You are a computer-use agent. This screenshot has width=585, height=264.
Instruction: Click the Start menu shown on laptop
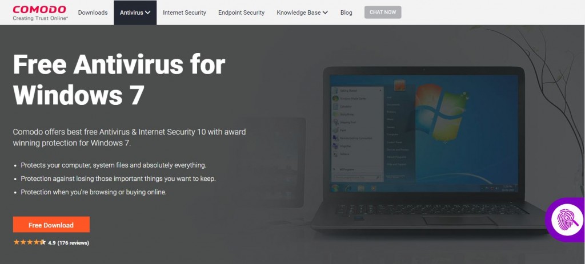point(372,131)
